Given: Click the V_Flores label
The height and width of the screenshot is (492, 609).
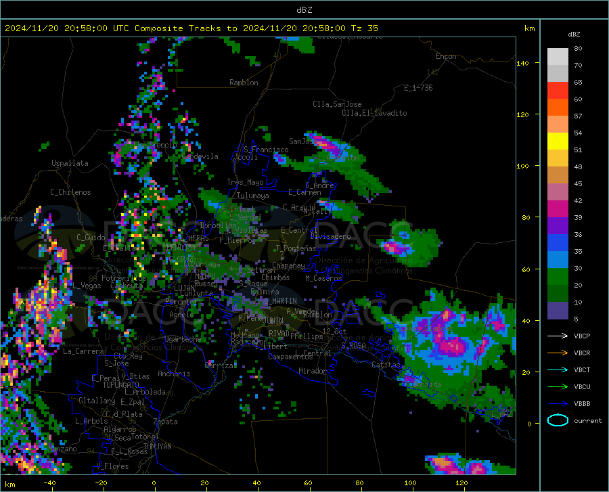Looking at the screenshot, I should (112, 466).
